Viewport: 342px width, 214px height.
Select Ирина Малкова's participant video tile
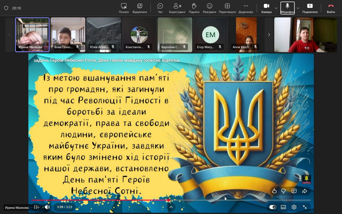click(x=32, y=35)
